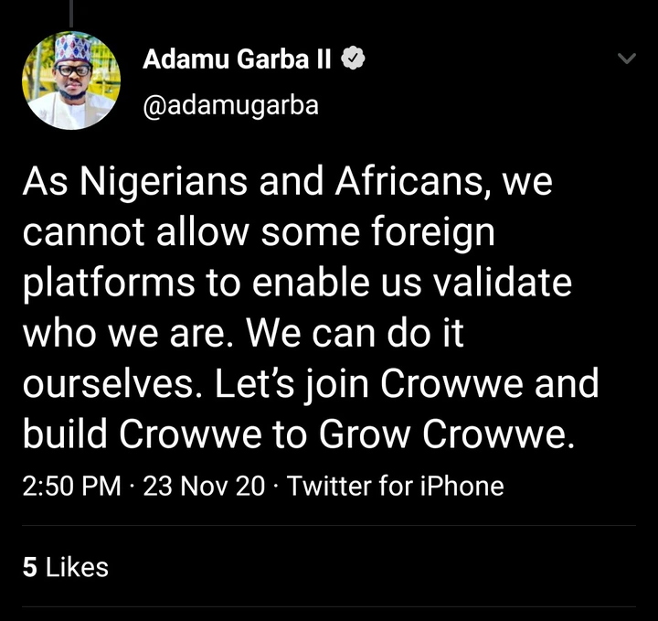658x621 pixels.
Task: Click the thread connector line above the avatar
Action: (71, 12)
